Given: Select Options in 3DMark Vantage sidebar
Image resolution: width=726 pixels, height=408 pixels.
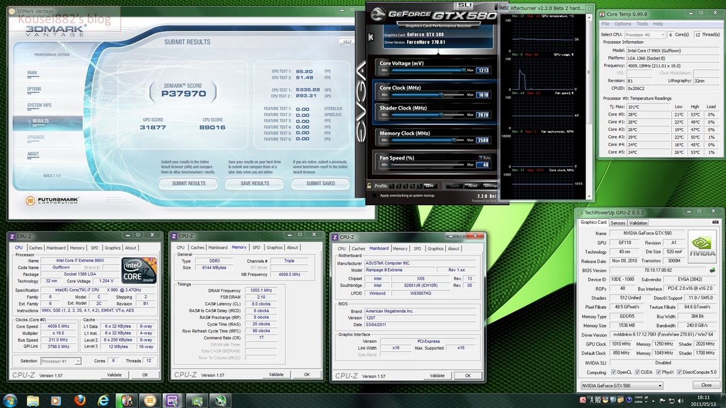Looking at the screenshot, I should [34, 89].
